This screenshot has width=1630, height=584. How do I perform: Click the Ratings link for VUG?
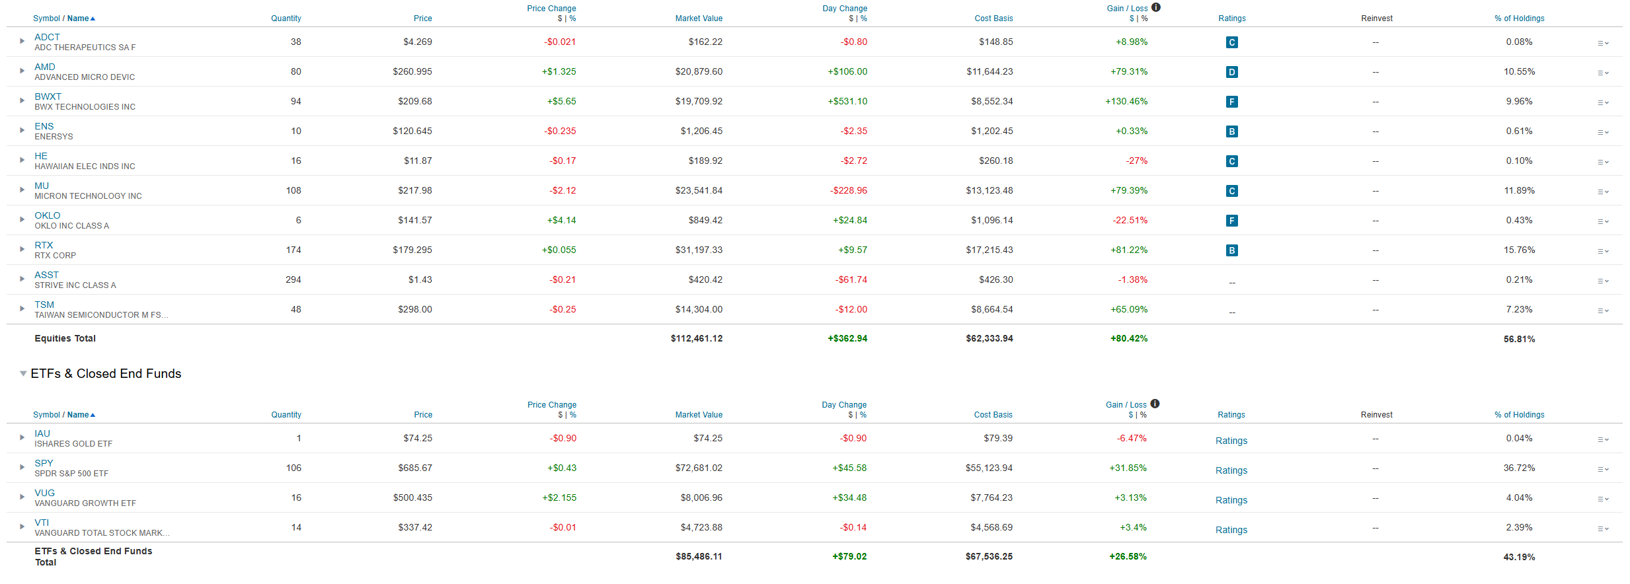point(1231,500)
